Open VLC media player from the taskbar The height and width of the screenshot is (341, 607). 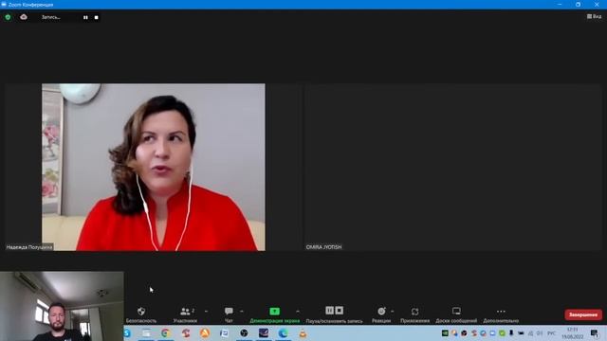coord(303,332)
